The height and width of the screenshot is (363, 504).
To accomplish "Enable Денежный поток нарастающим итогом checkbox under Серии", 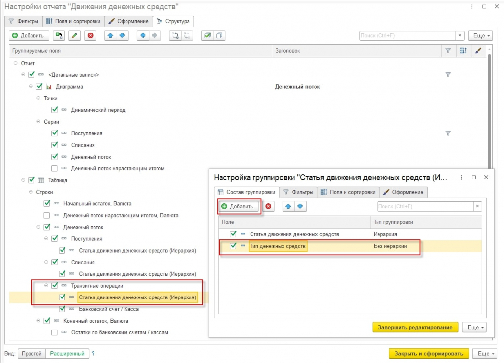I will (x=54, y=168).
